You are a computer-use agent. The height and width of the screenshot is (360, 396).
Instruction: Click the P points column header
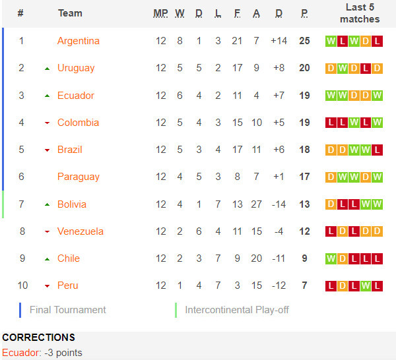click(x=304, y=13)
